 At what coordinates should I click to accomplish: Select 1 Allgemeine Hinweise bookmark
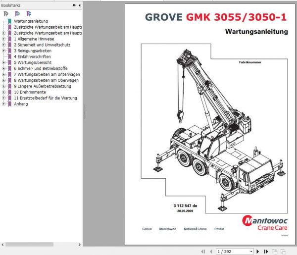coord(34,39)
